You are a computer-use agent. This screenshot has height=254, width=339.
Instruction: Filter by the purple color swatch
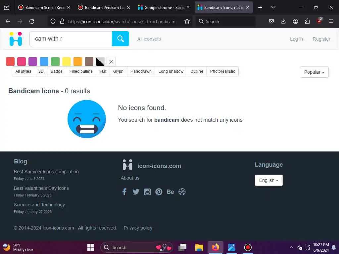(33, 62)
